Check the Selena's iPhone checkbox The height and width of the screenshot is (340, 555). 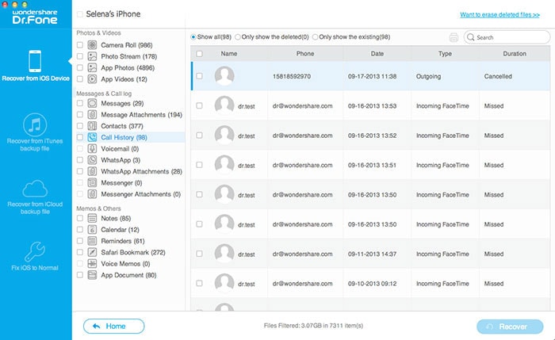[x=80, y=14]
